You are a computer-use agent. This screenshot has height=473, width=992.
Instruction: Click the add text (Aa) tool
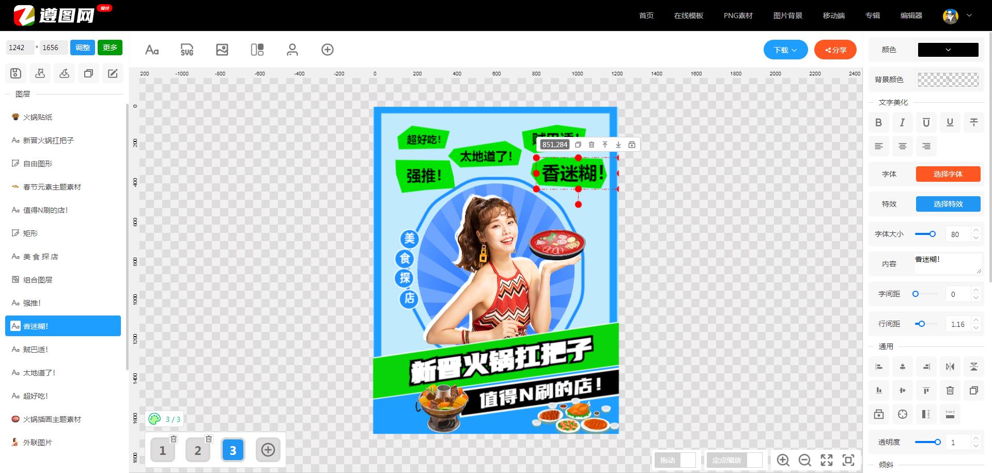point(152,50)
